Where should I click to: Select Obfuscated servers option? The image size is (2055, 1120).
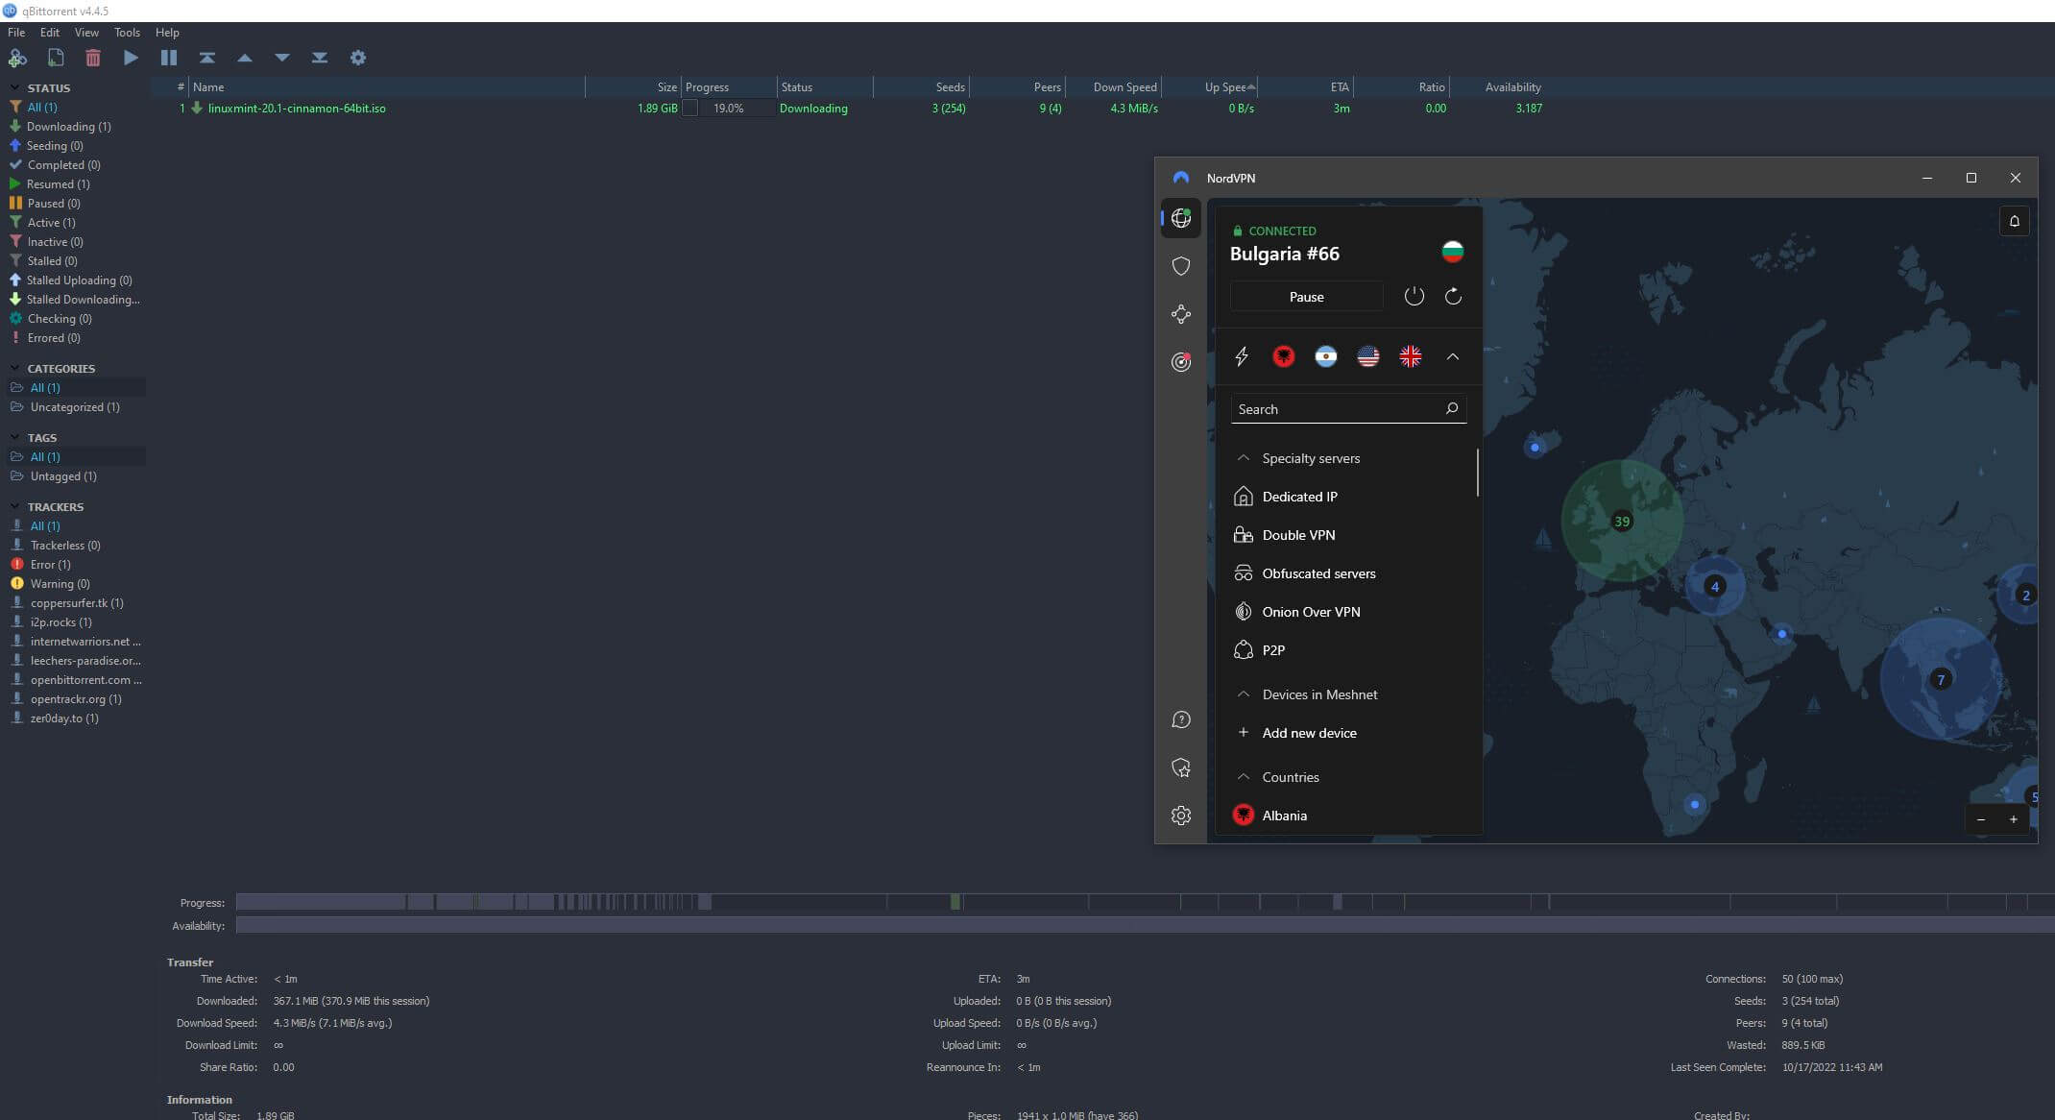coord(1318,573)
